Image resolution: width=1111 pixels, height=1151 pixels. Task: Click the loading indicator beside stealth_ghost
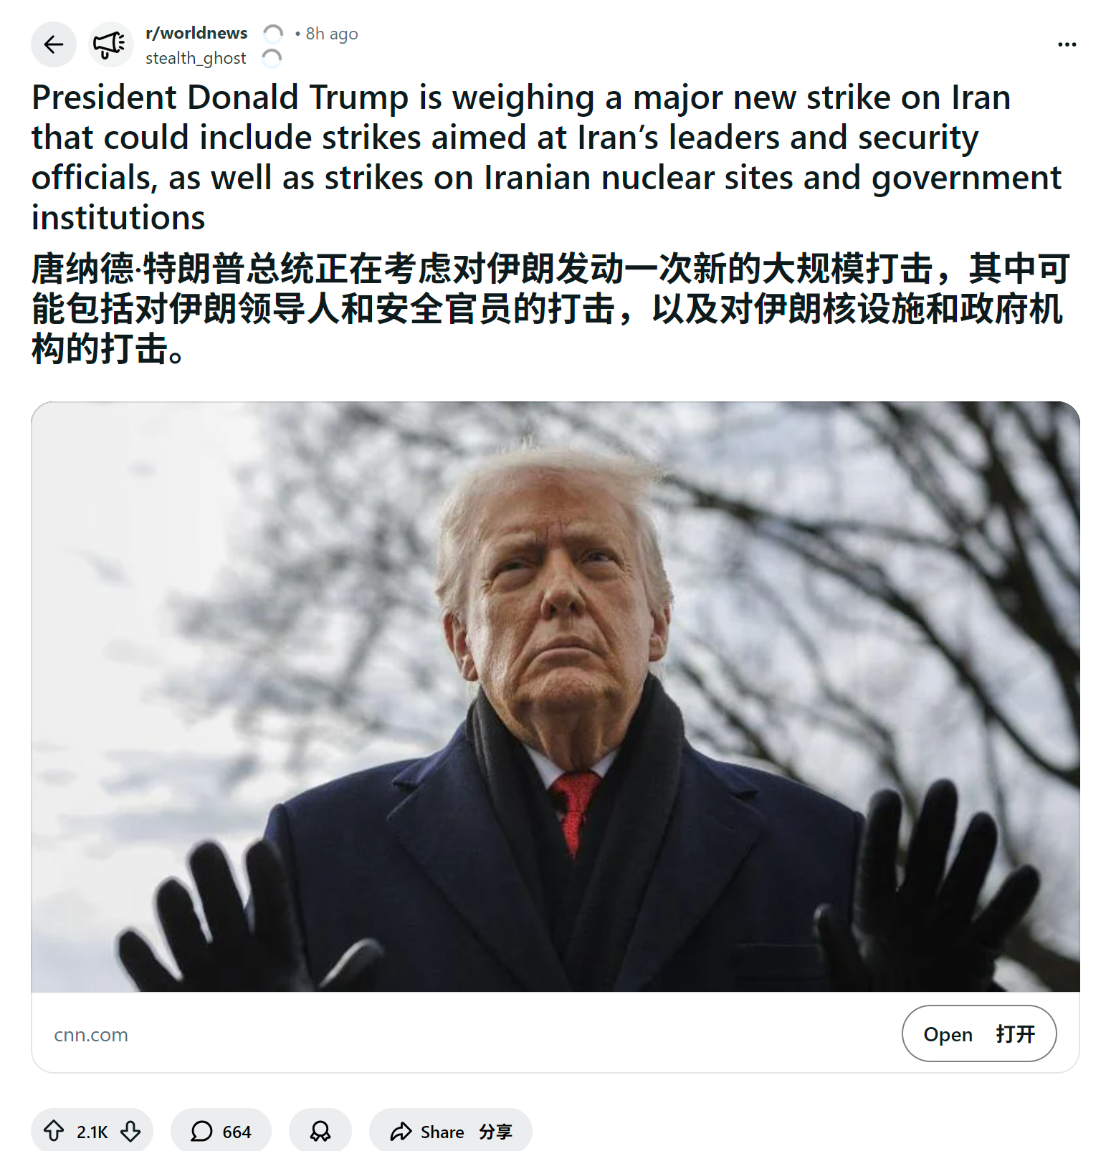[272, 58]
